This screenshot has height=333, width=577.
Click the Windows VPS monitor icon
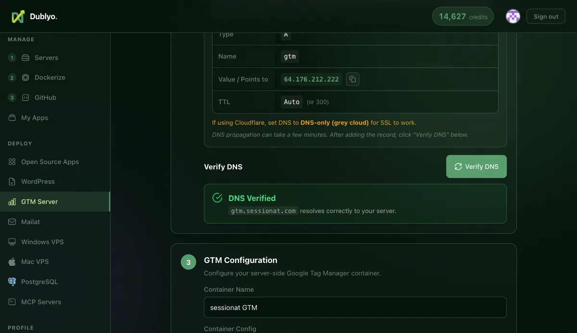(x=12, y=242)
